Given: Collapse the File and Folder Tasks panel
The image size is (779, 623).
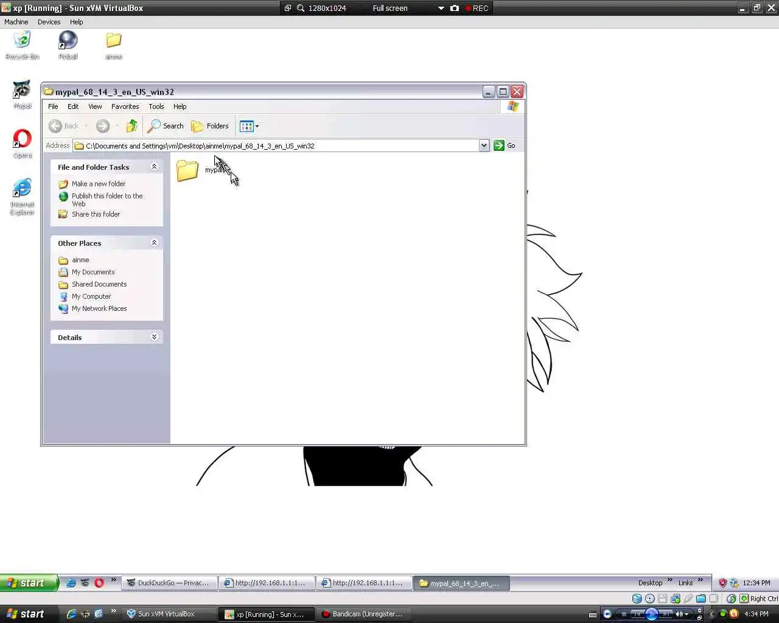Looking at the screenshot, I should tap(154, 167).
